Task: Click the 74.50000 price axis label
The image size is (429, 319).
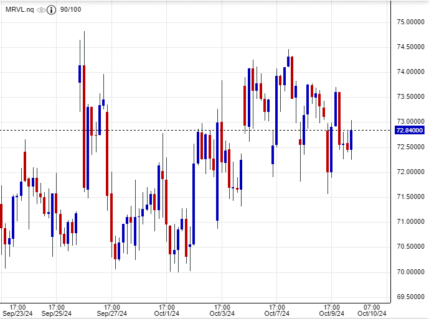Action: 410,47
